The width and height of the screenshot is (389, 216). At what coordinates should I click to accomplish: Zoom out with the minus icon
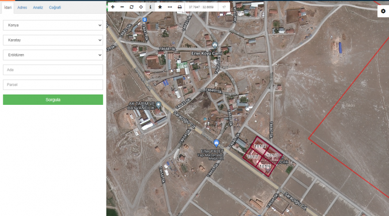point(122,7)
